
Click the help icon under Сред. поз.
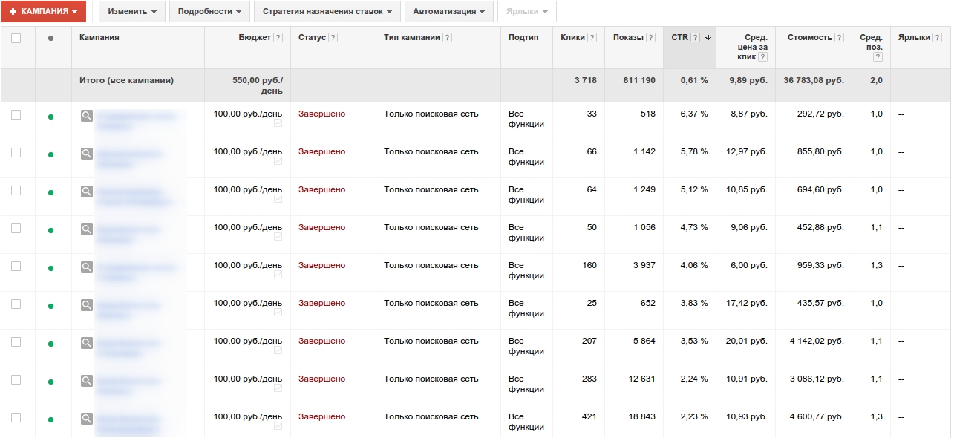pos(878,57)
